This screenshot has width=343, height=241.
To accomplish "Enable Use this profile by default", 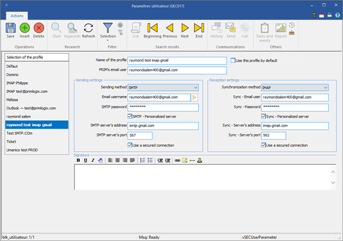I will 233,60.
